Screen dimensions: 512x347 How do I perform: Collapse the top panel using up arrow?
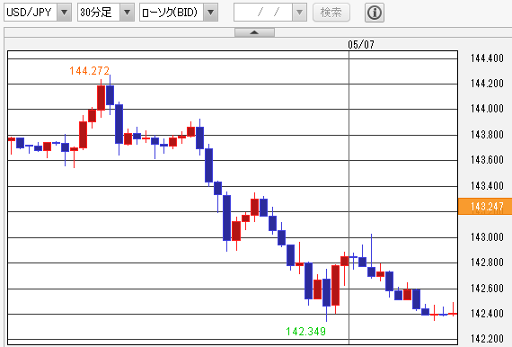[x=254, y=32]
